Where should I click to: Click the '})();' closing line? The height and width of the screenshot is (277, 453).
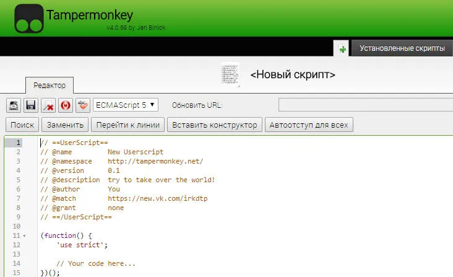click(x=50, y=273)
